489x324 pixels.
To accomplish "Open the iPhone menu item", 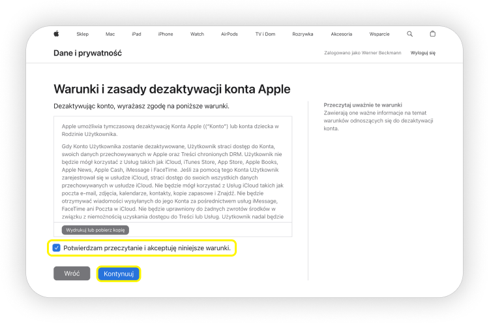I will 166,34.
